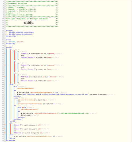
Task: Click line number 25 in the gutter
Action: 3,48
